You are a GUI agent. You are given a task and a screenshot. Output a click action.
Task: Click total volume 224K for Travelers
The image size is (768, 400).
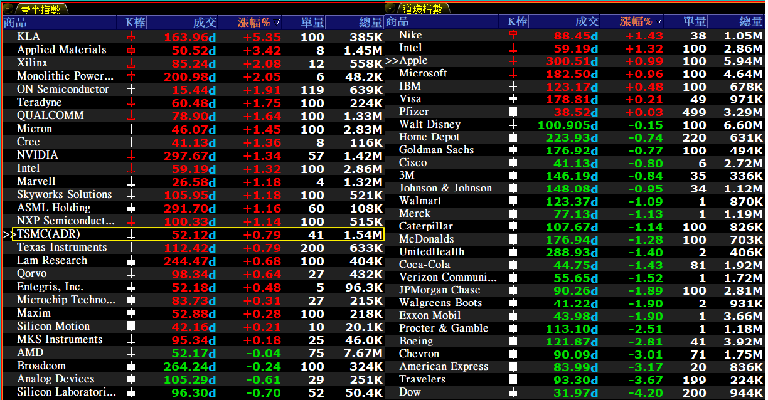point(745,380)
